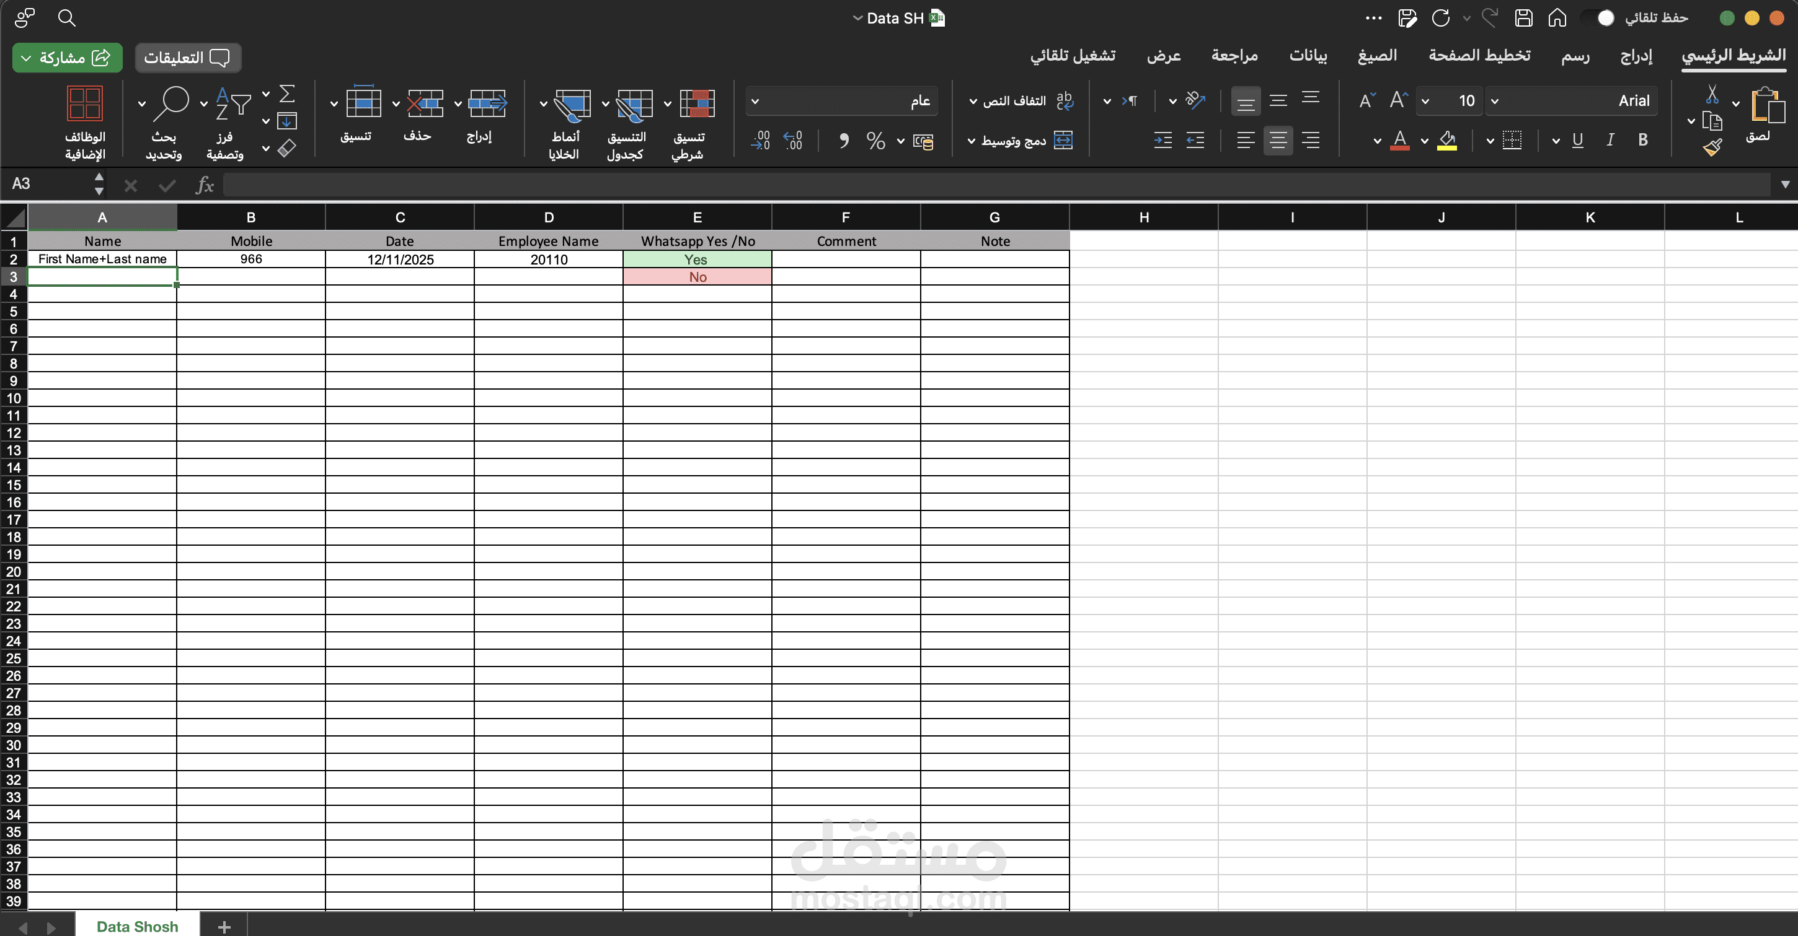This screenshot has height=936, width=1798.
Task: Click the Fill down icon
Action: [x=287, y=121]
